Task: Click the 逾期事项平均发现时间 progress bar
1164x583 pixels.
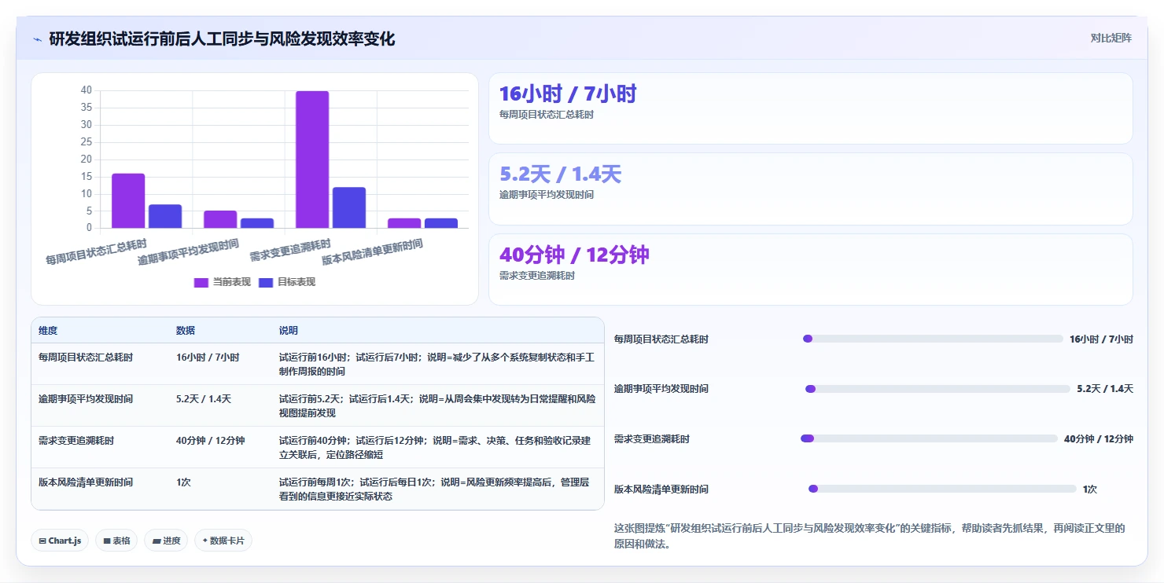Action: tap(937, 389)
